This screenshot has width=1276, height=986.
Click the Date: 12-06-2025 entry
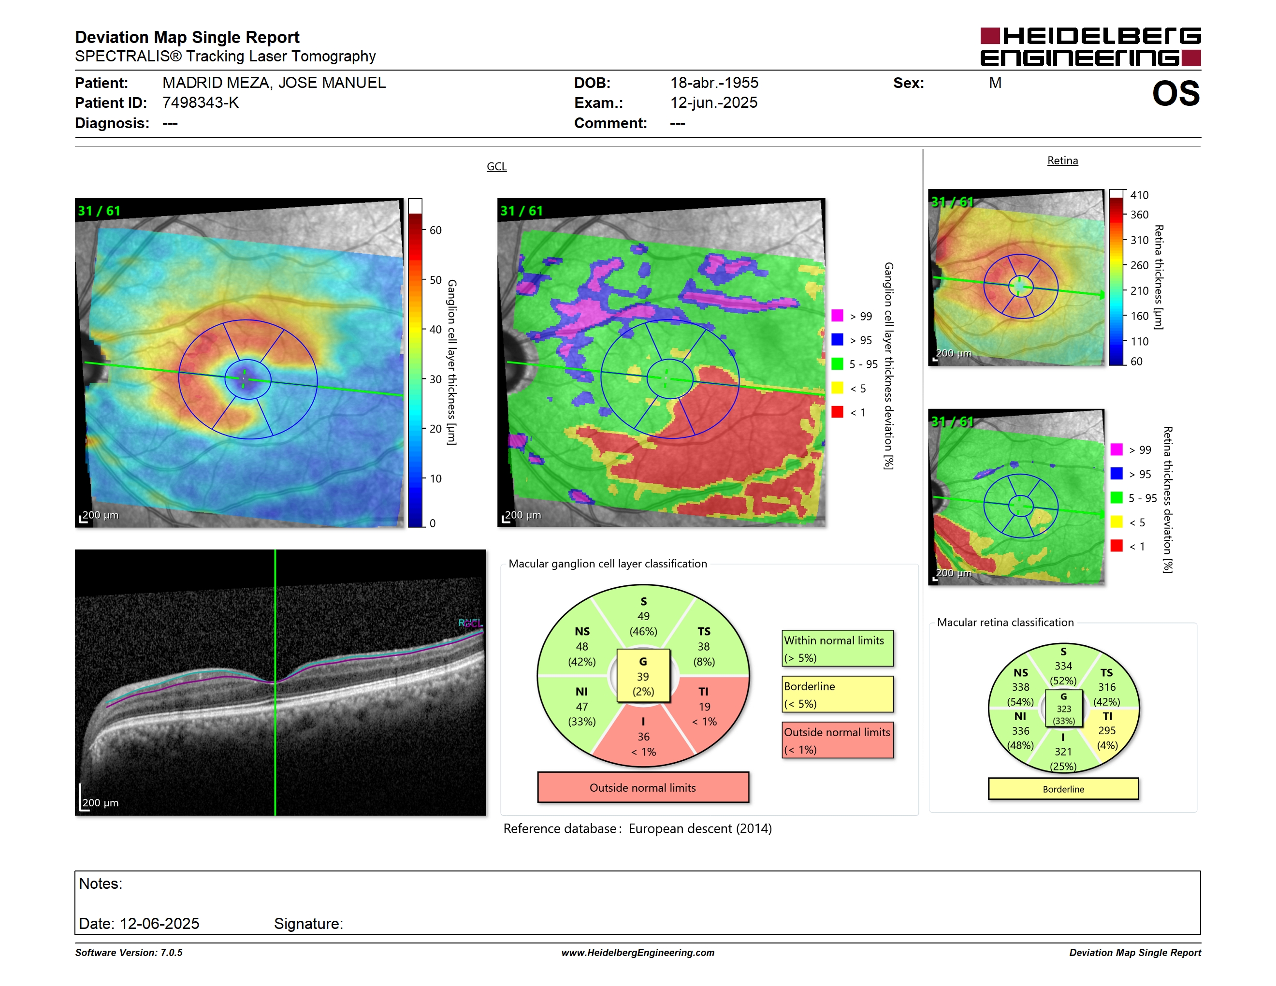139,924
